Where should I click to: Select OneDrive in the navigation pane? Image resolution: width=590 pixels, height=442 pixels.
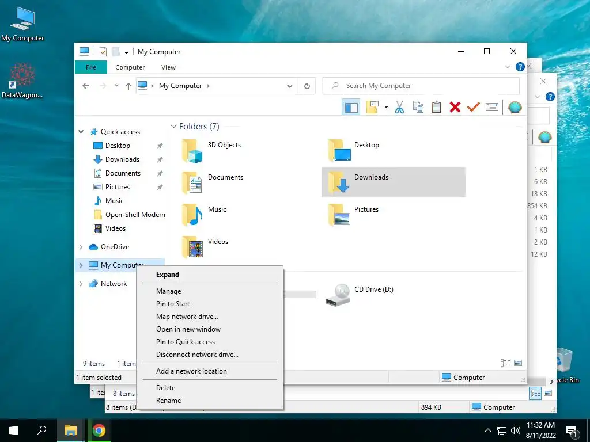click(x=115, y=247)
